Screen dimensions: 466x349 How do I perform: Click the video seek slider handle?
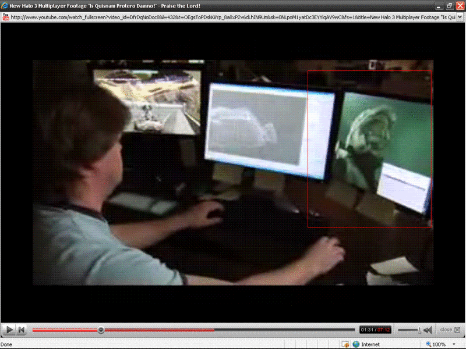pyautogui.click(x=101, y=330)
